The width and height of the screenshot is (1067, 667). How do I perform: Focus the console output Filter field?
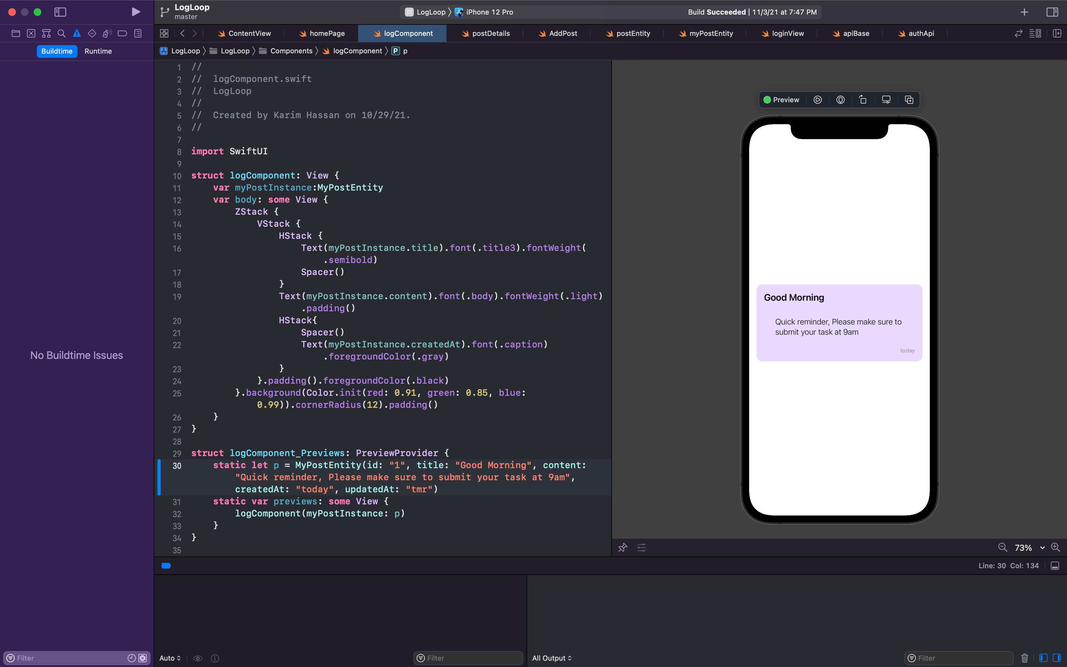pos(959,658)
